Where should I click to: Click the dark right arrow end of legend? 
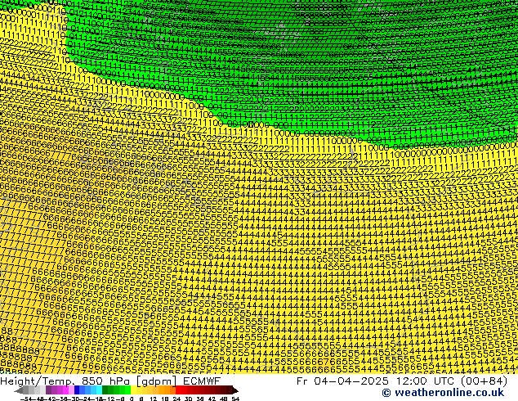[235, 390]
